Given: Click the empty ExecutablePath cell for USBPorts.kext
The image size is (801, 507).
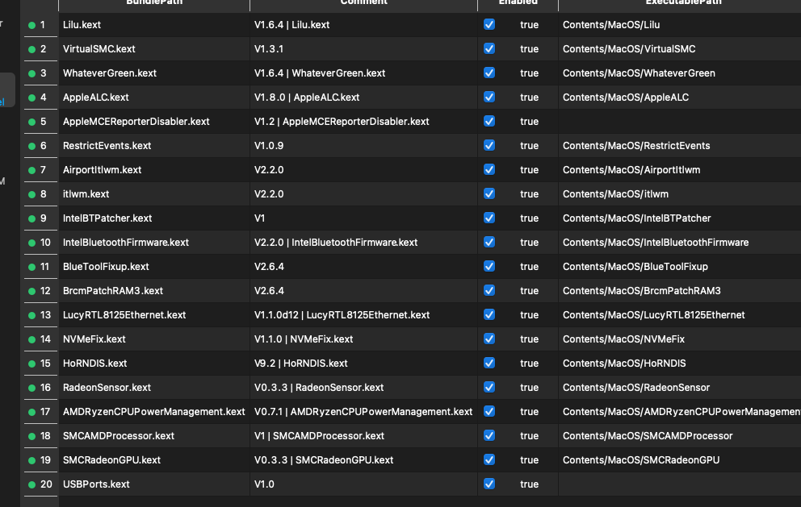Looking at the screenshot, I should [680, 484].
